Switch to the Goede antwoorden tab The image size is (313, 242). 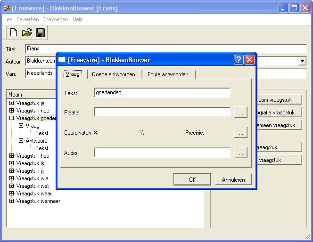pyautogui.click(x=114, y=74)
